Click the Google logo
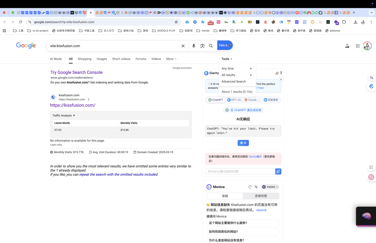Viewport: 376px width, 243px height. point(26,45)
